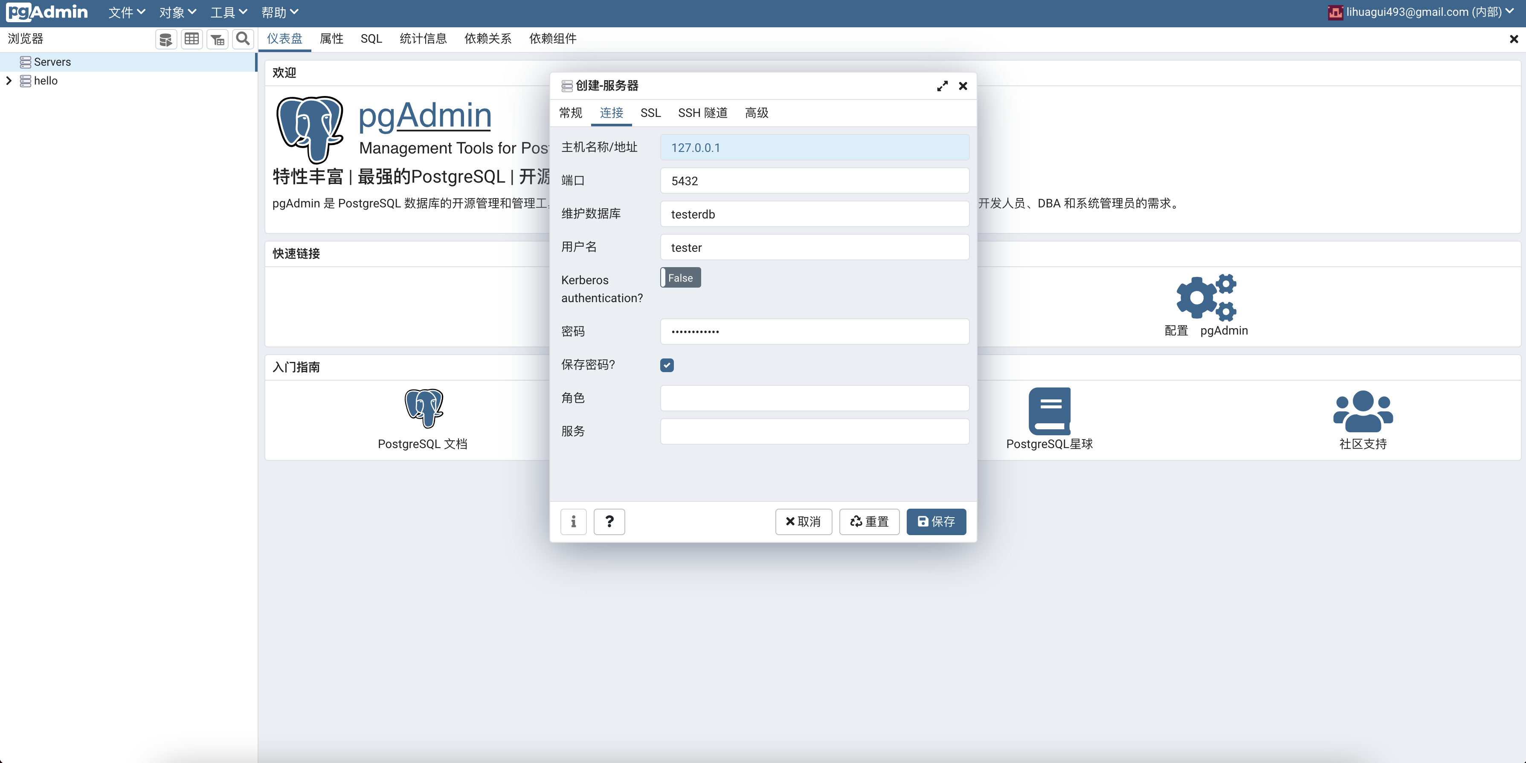Click the host name/address field
The image size is (1526, 763).
point(815,148)
